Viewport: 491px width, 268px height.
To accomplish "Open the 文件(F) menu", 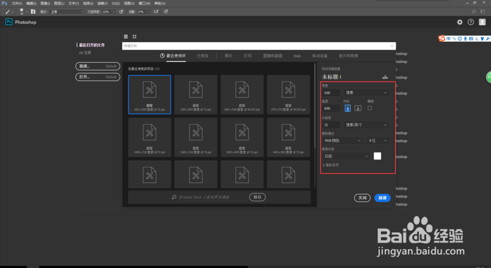I will click(x=17, y=3).
